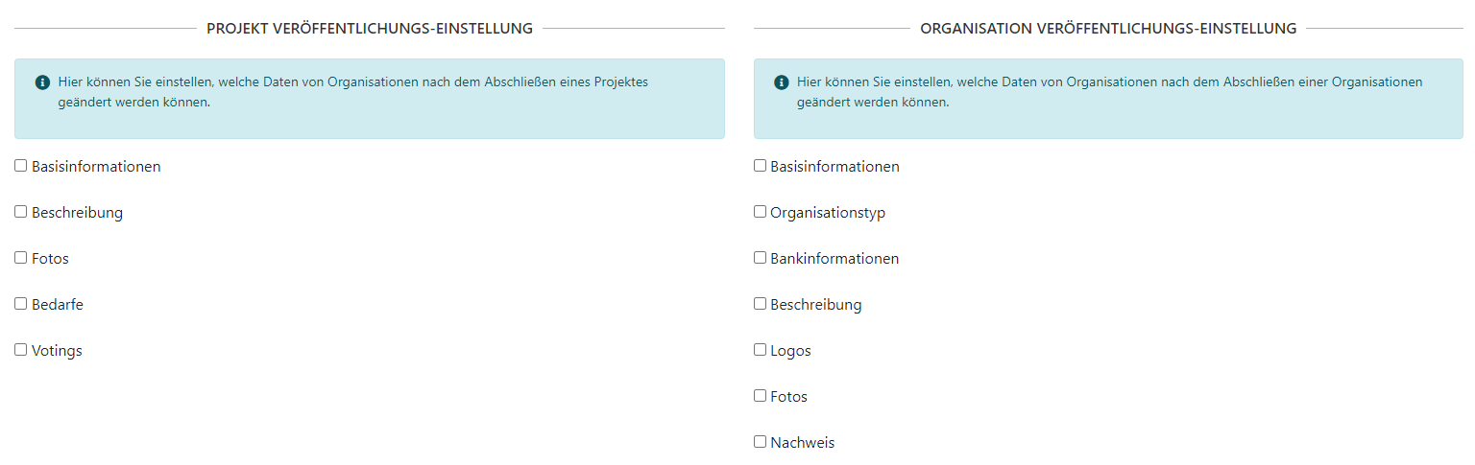Click the info icon in organisation settings notice
Image resolution: width=1475 pixels, height=465 pixels.
781,82
